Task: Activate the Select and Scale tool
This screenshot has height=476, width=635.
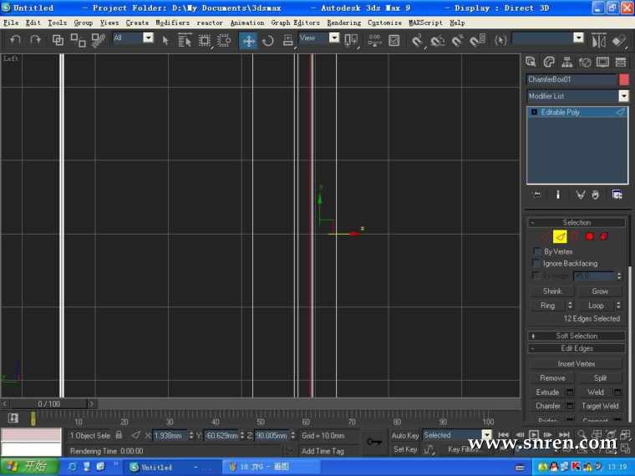Action: coord(288,40)
